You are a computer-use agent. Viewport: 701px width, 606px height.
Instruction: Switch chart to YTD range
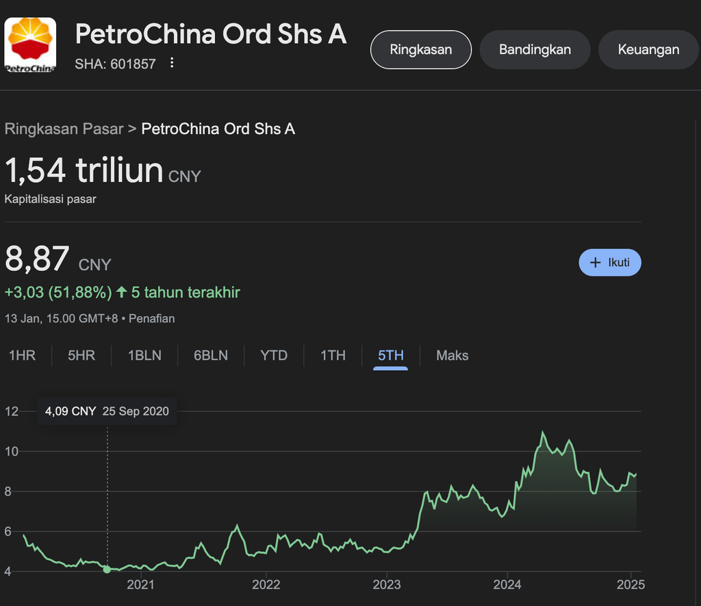(274, 356)
